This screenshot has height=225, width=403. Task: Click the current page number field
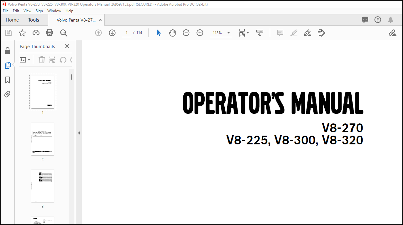127,33
